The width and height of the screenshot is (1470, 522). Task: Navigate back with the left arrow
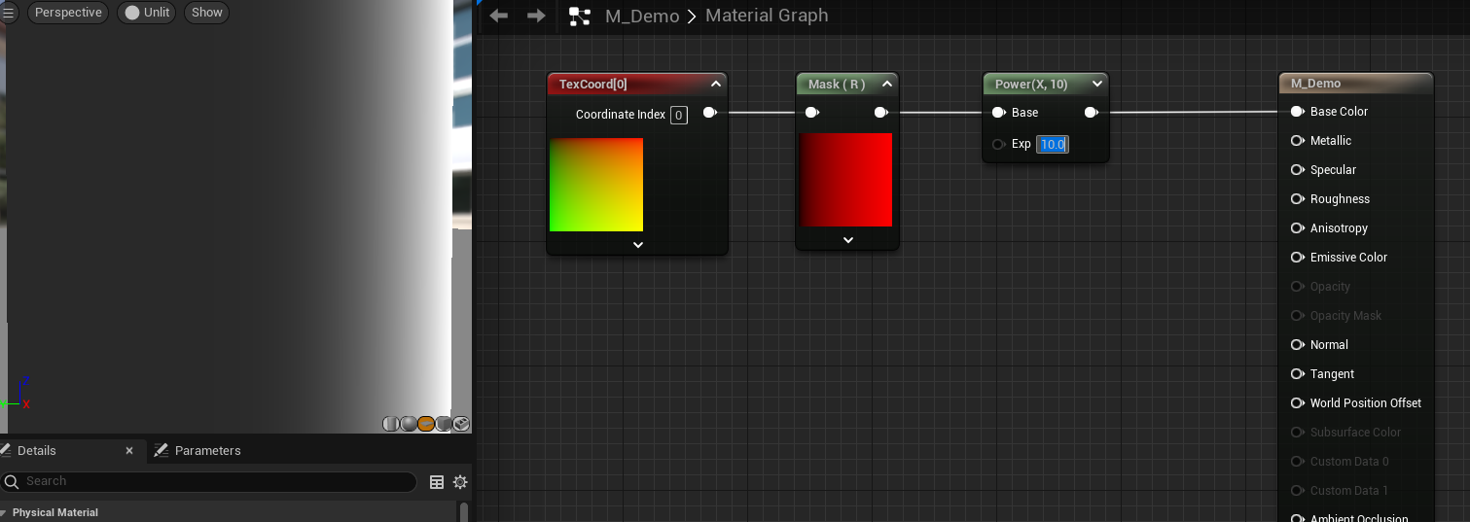pyautogui.click(x=499, y=16)
